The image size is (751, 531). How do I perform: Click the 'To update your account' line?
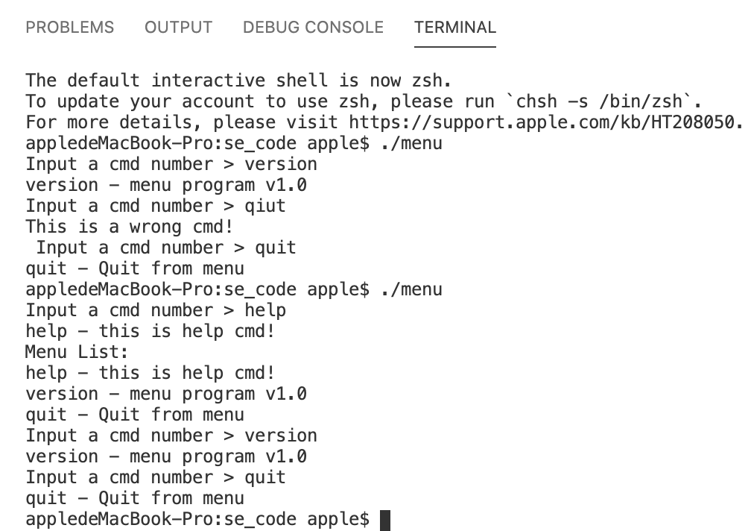click(364, 101)
